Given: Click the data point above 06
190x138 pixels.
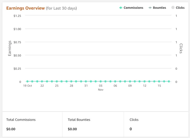Looking at the screenshot, I should click(x=115, y=81).
